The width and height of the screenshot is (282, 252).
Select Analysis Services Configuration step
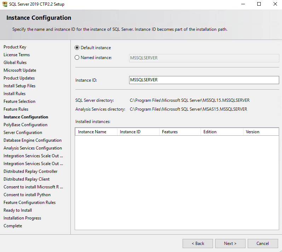[33, 148]
